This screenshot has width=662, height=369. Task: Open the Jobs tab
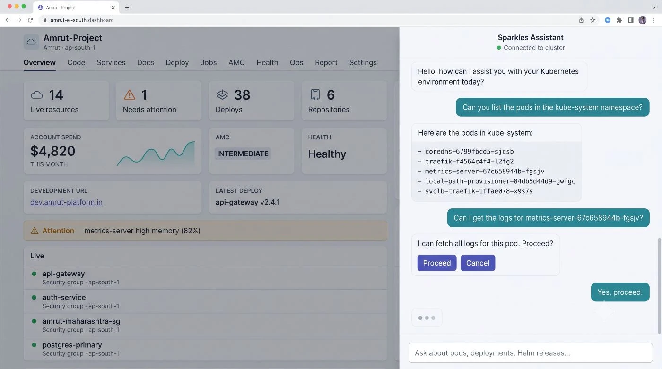click(x=209, y=62)
